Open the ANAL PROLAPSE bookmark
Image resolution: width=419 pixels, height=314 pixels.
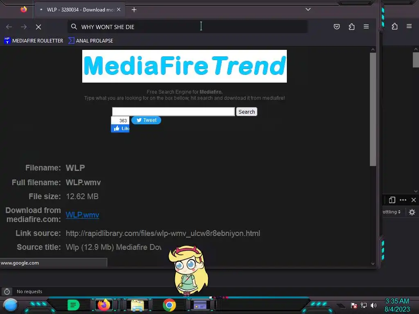(x=90, y=40)
